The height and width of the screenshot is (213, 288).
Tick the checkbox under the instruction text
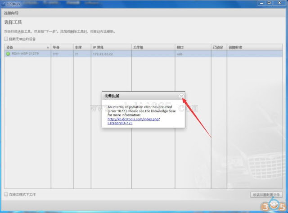(x=6, y=39)
